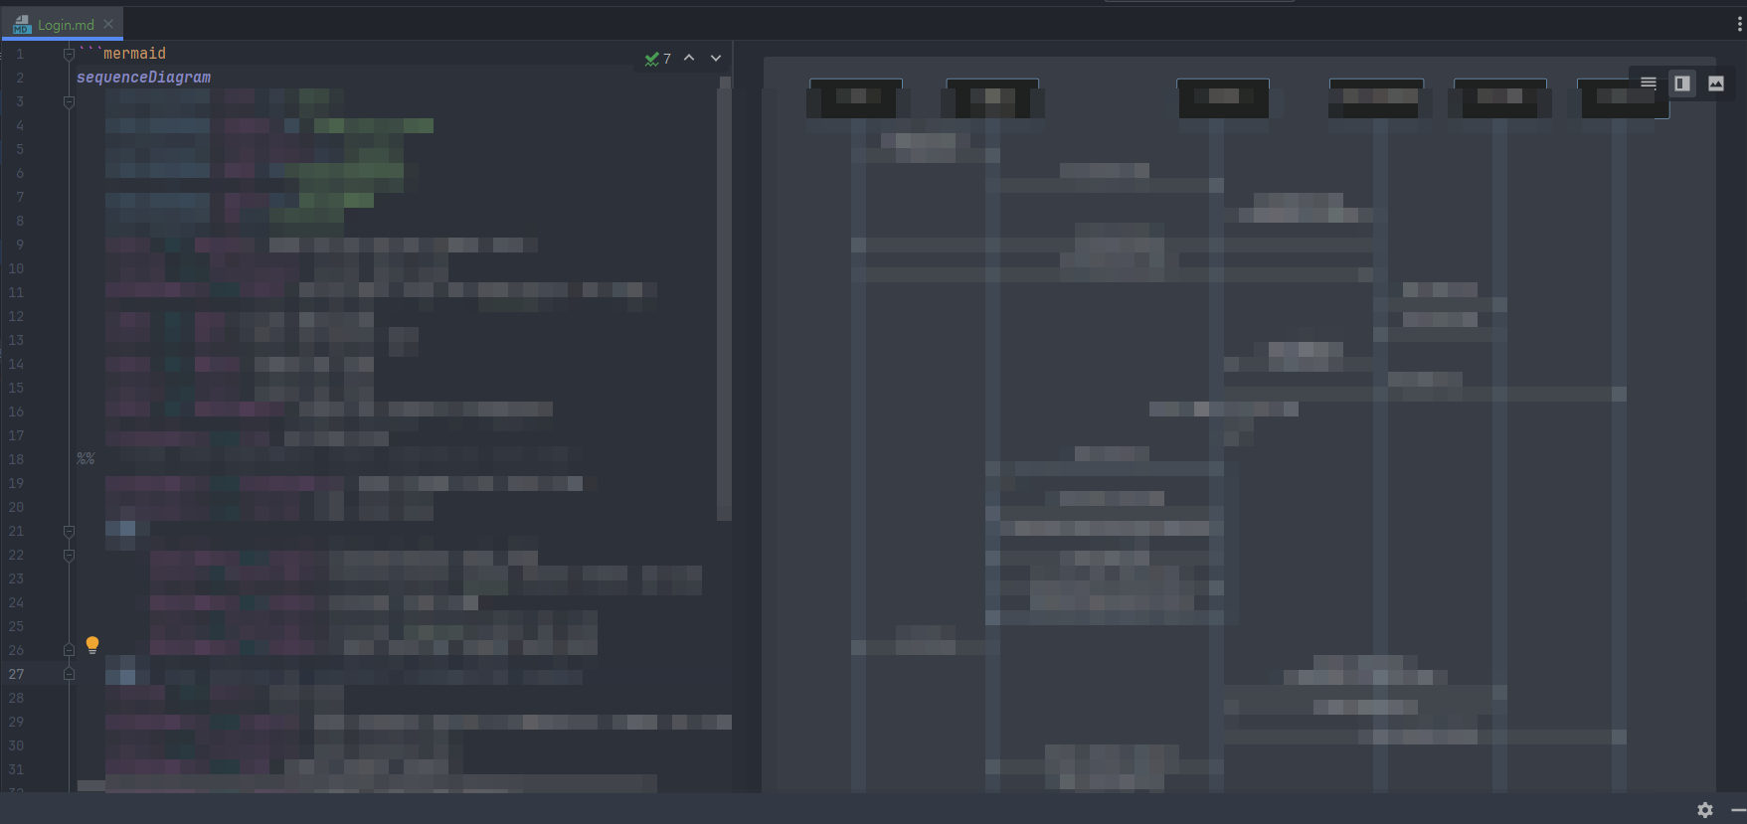The image size is (1747, 824).
Task: Close the Login.md tab
Action: [108, 24]
